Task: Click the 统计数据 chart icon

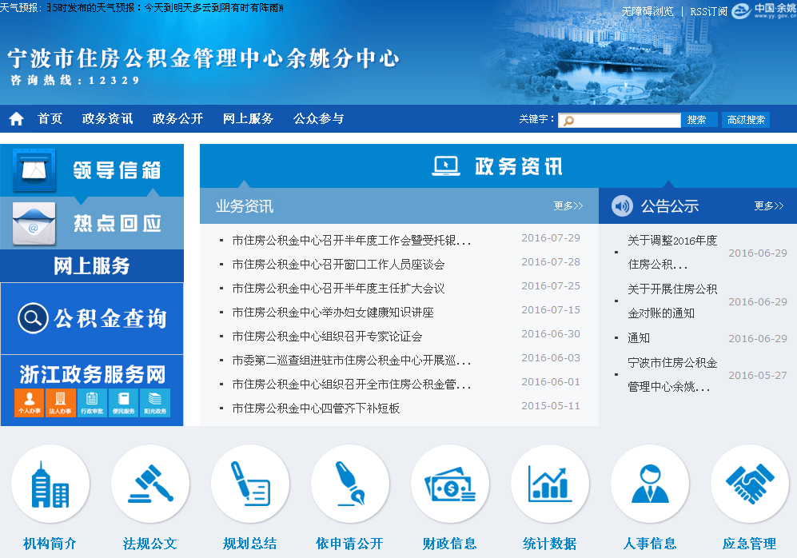Action: [550, 484]
